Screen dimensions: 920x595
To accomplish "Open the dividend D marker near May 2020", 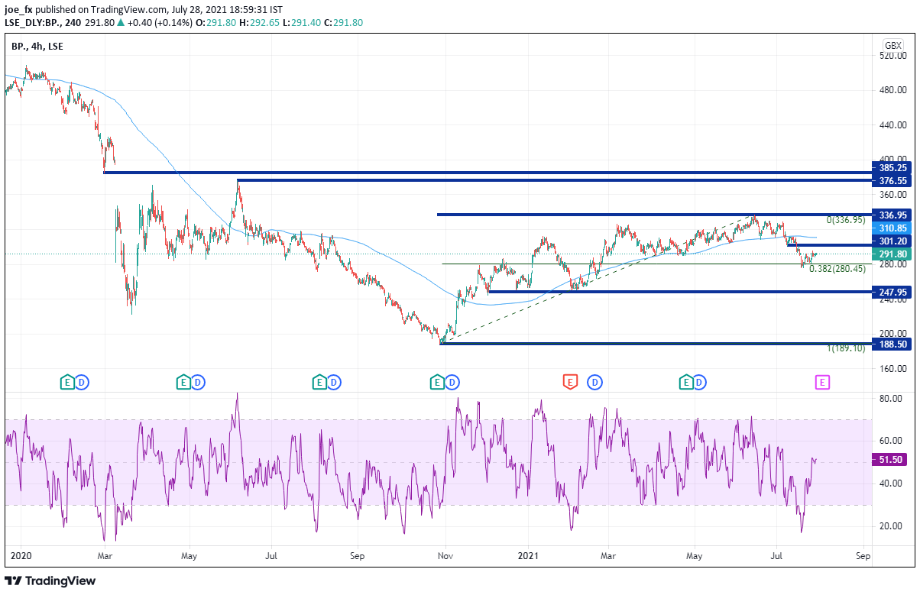I will (198, 381).
